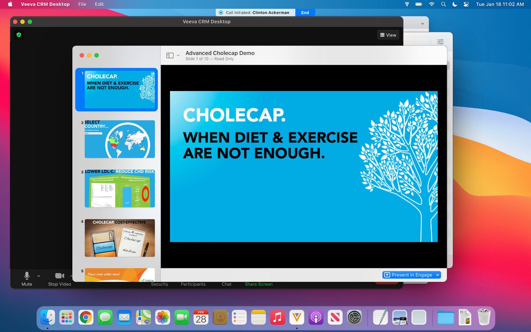531x332 pixels.
Task: Open the sidebar view options dropdown arrow
Action: tap(178, 55)
